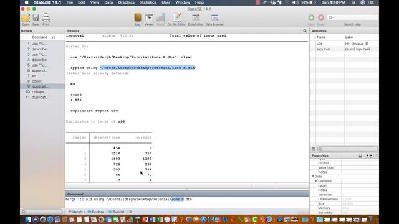Image resolution: width=399 pixels, height=224 pixels.
Task: Click the Variables filter options icon
Action: click(314, 149)
